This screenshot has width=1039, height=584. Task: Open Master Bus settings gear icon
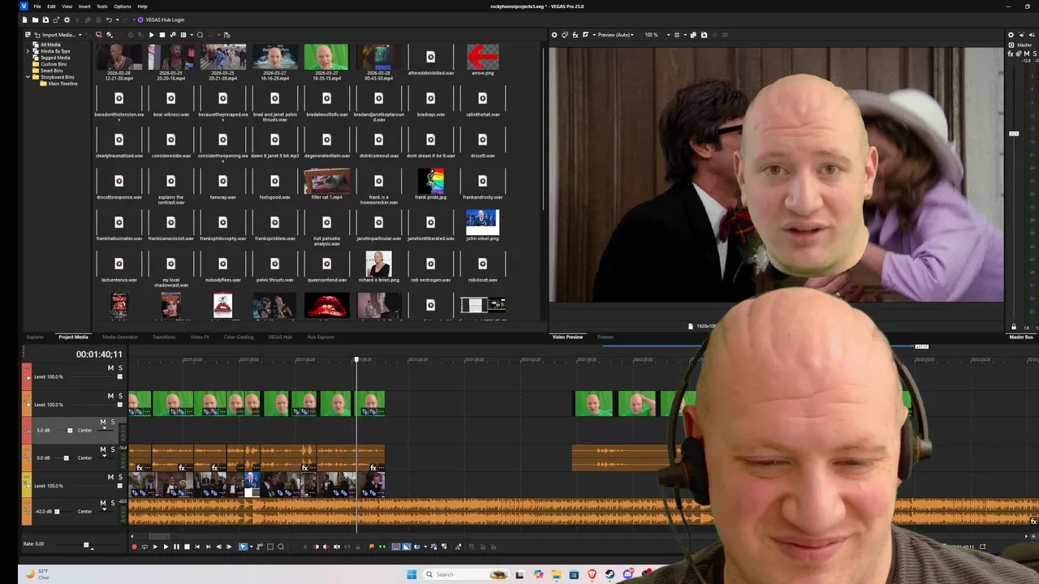click(x=1011, y=35)
